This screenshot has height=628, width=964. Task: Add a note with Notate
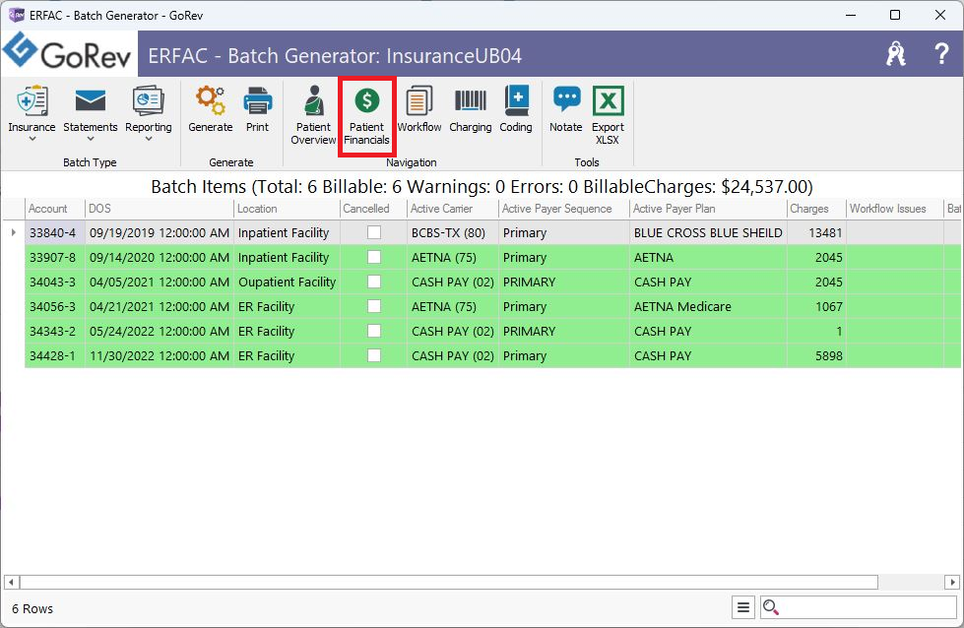click(x=566, y=109)
